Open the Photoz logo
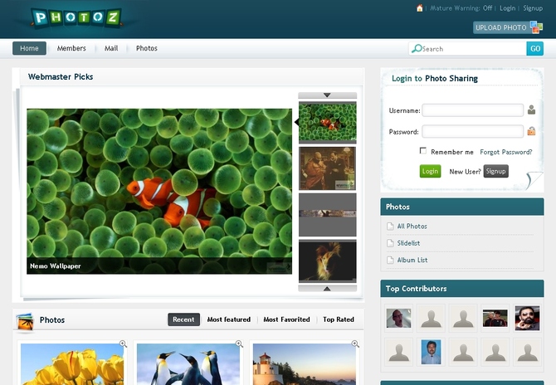 point(76,17)
